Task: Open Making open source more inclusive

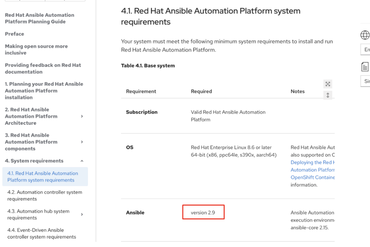Action: 36,50
